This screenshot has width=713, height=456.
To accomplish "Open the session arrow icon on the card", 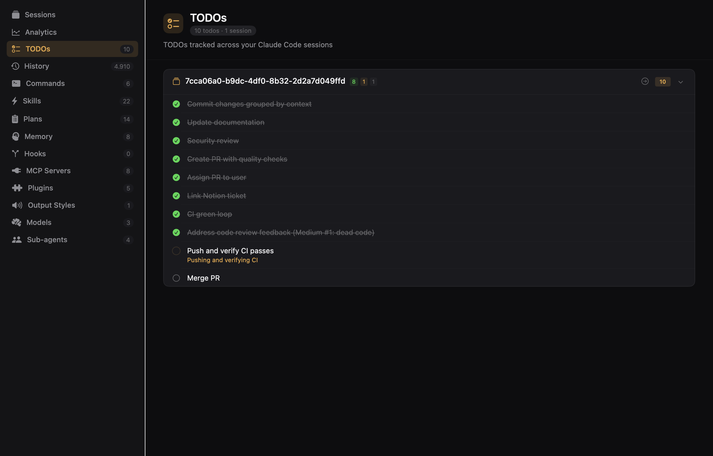I will click(645, 82).
